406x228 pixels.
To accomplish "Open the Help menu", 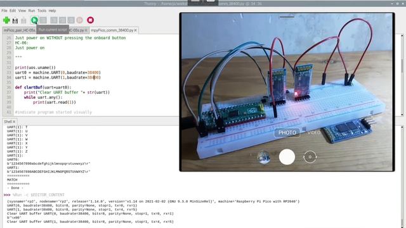I will point(52,11).
